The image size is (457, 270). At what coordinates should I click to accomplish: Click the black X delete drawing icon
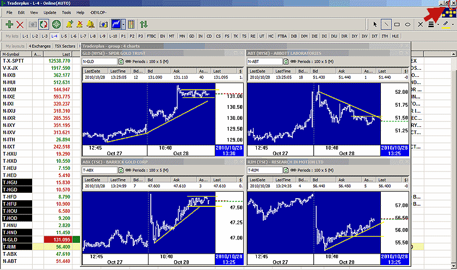(420, 24)
